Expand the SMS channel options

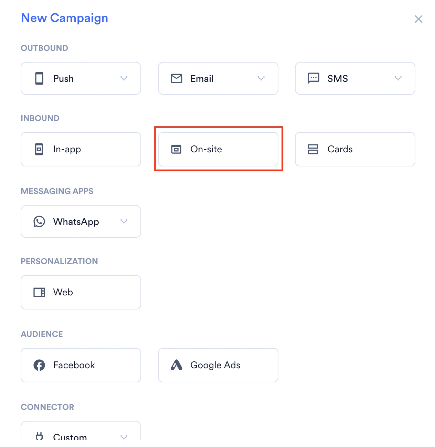[x=398, y=78]
